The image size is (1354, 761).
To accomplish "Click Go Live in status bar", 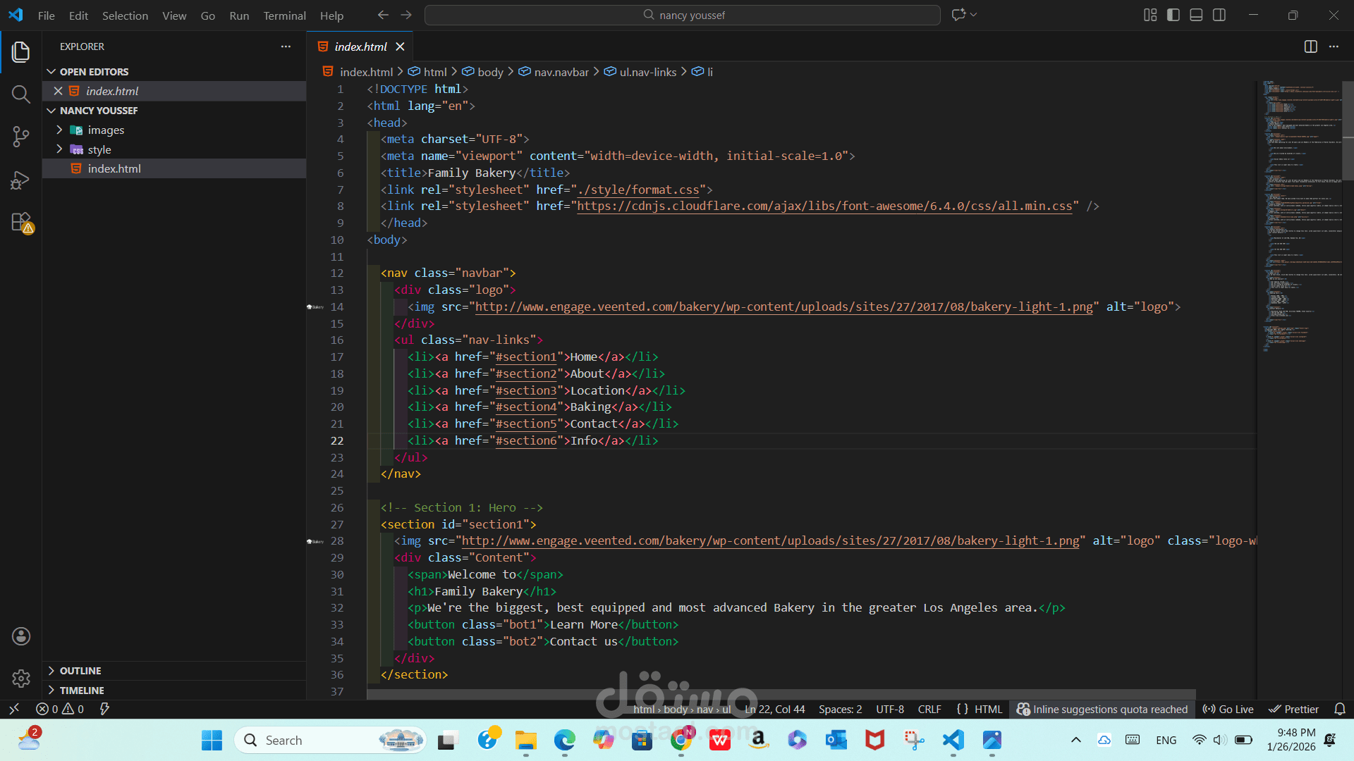I will point(1228,709).
